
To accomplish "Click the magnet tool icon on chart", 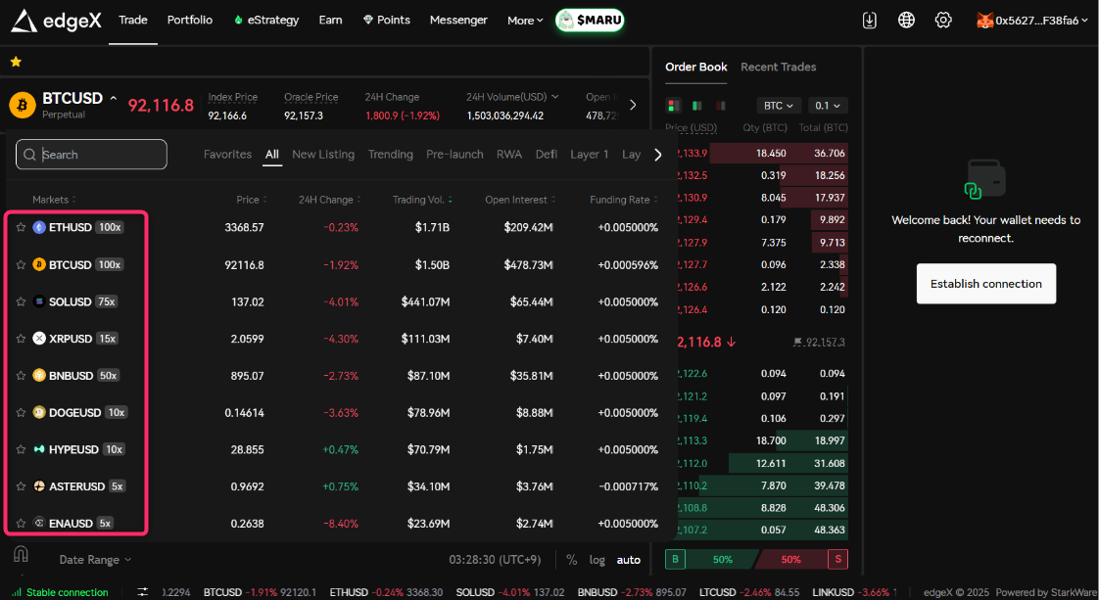I will pos(21,554).
